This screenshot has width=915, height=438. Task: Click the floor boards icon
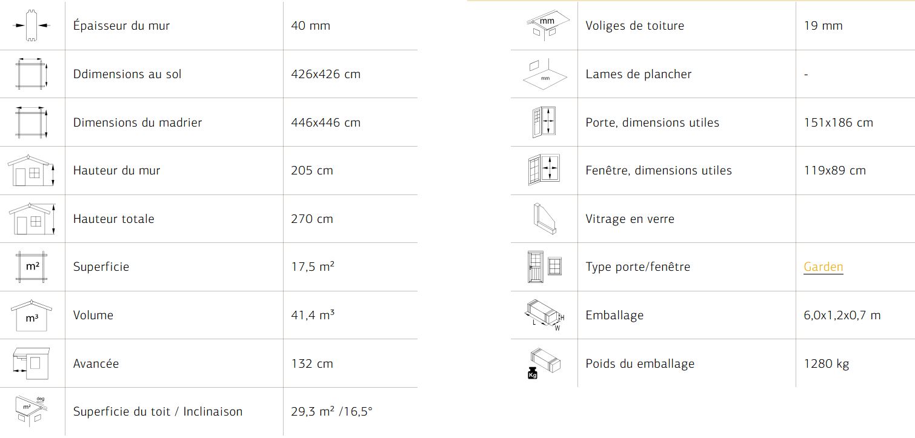544,74
